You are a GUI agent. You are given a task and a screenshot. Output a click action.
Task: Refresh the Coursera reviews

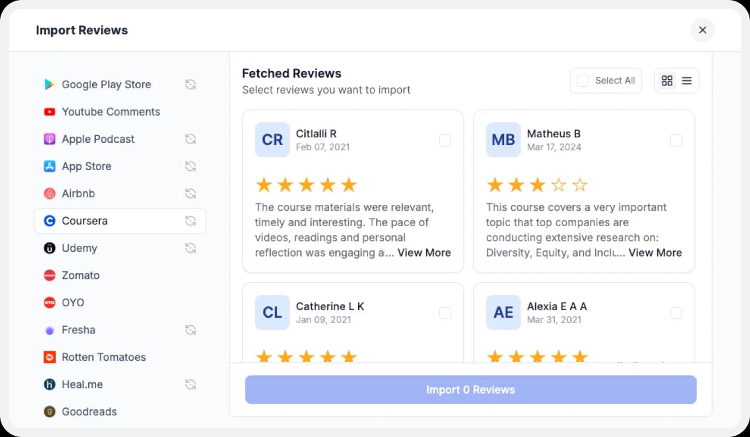(x=190, y=221)
